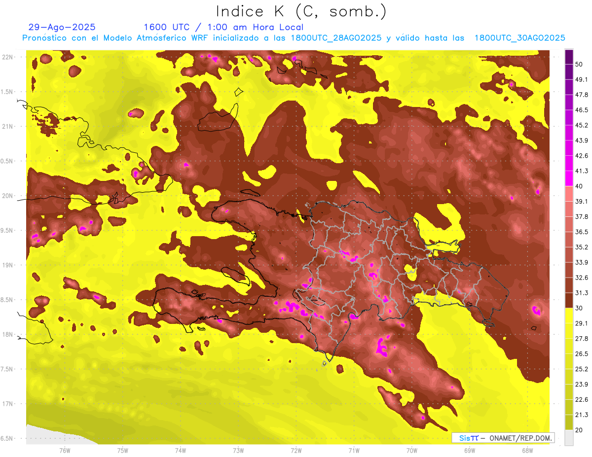Click the latitude label '17N'

click(8, 404)
